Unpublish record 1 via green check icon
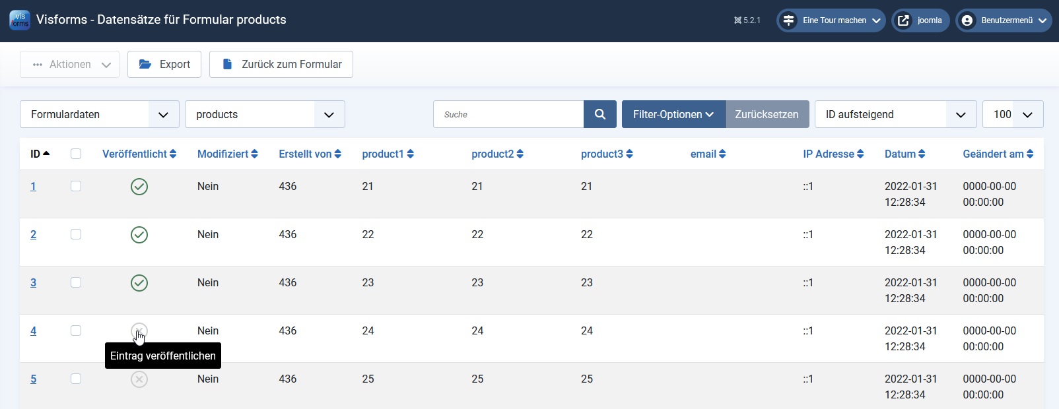Screen dimensions: 1059x409 click(x=139, y=187)
